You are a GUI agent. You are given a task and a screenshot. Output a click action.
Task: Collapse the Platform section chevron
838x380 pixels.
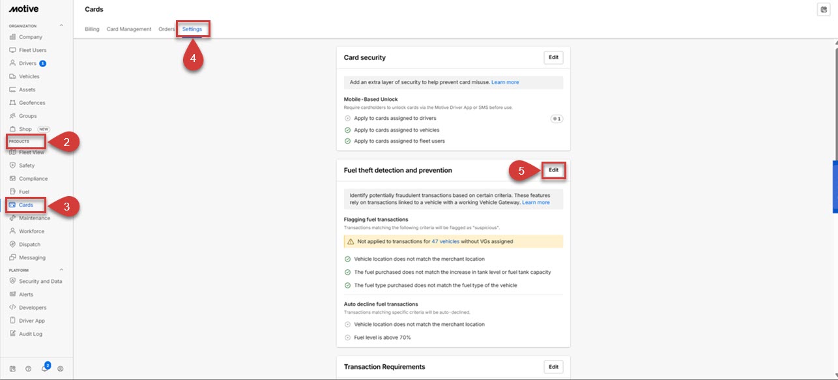click(x=62, y=270)
